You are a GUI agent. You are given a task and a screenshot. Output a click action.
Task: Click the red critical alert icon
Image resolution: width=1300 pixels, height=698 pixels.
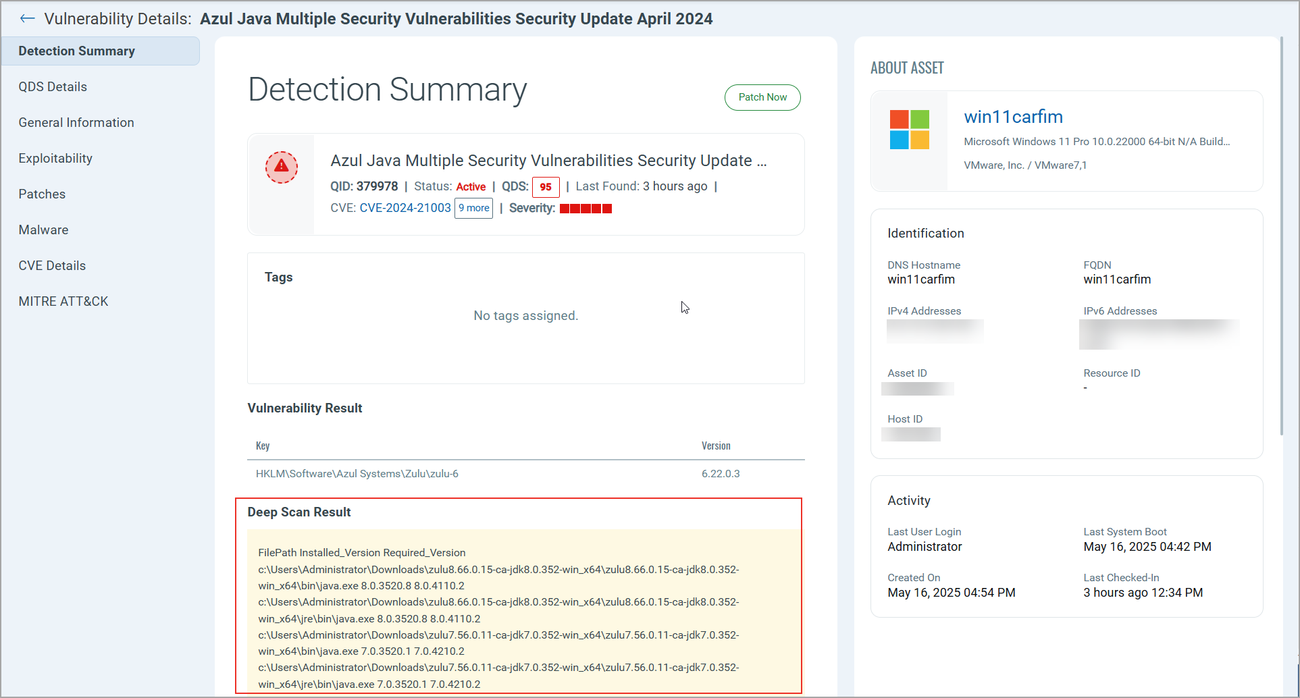[282, 167]
